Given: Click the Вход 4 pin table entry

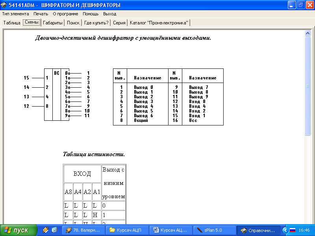Looking at the screenshot, I should coord(197,106).
